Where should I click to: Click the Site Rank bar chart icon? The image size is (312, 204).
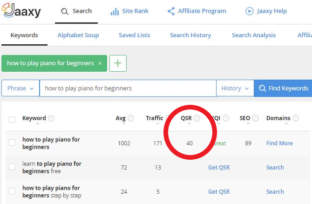coord(115,12)
